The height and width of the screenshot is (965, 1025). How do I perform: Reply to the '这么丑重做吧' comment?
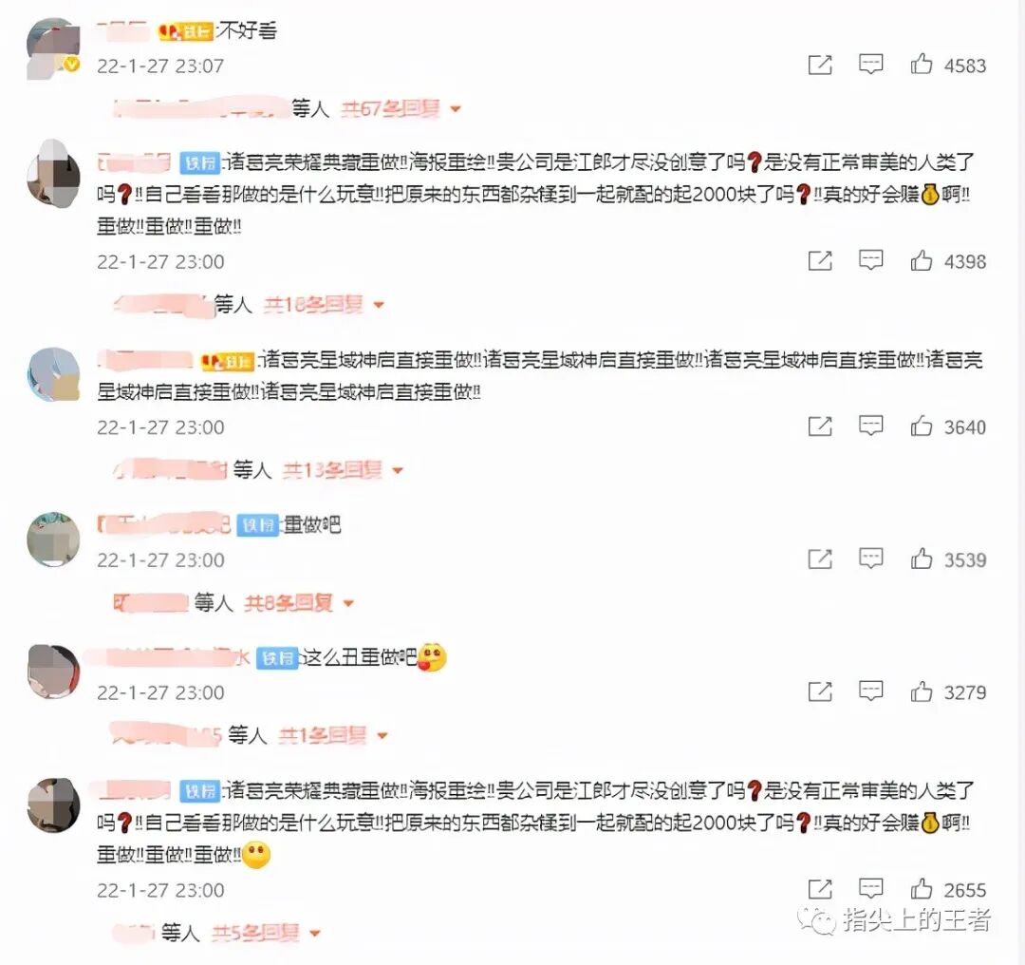(870, 691)
